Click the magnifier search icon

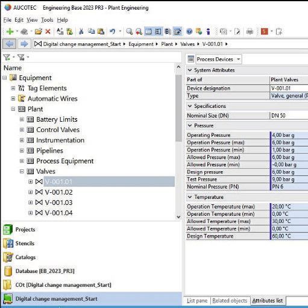pyautogui.click(x=129, y=31)
